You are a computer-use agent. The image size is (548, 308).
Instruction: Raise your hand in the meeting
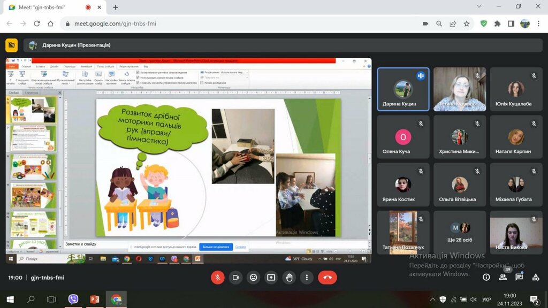pyautogui.click(x=289, y=277)
